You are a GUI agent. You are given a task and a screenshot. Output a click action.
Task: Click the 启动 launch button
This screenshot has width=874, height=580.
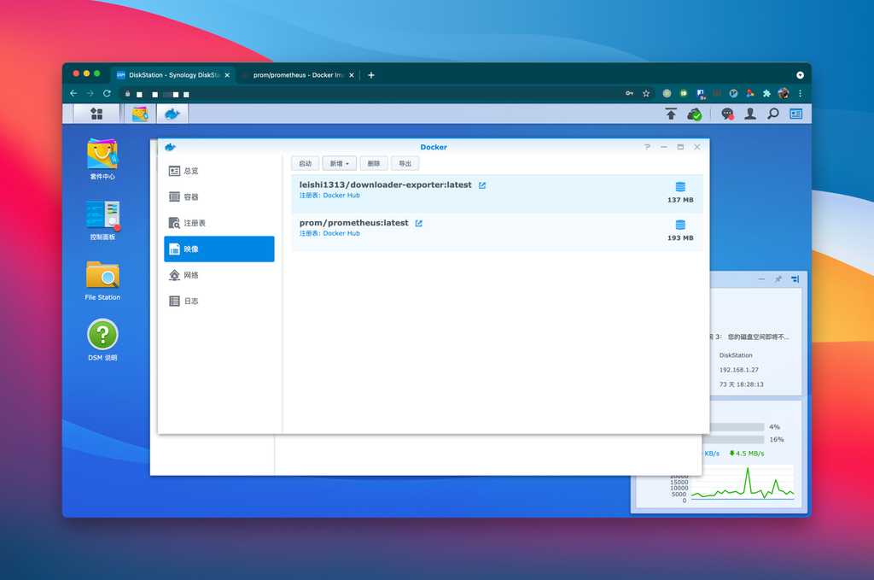point(305,163)
